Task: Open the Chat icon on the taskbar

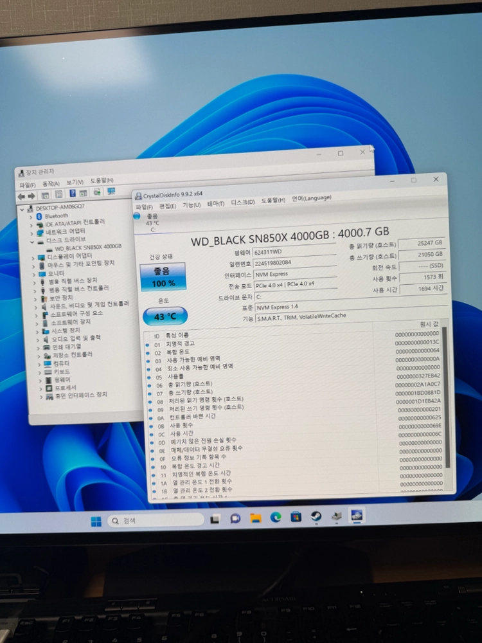Action: (235, 519)
